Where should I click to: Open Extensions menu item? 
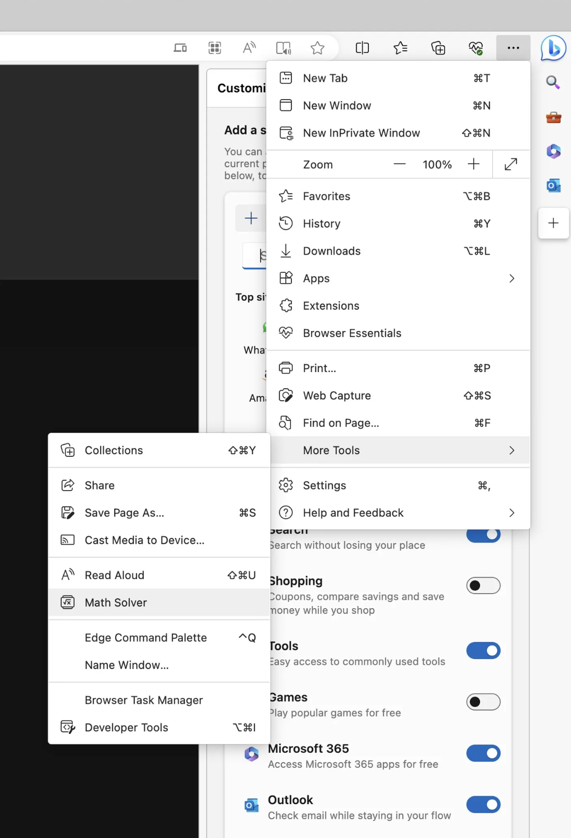coord(398,306)
